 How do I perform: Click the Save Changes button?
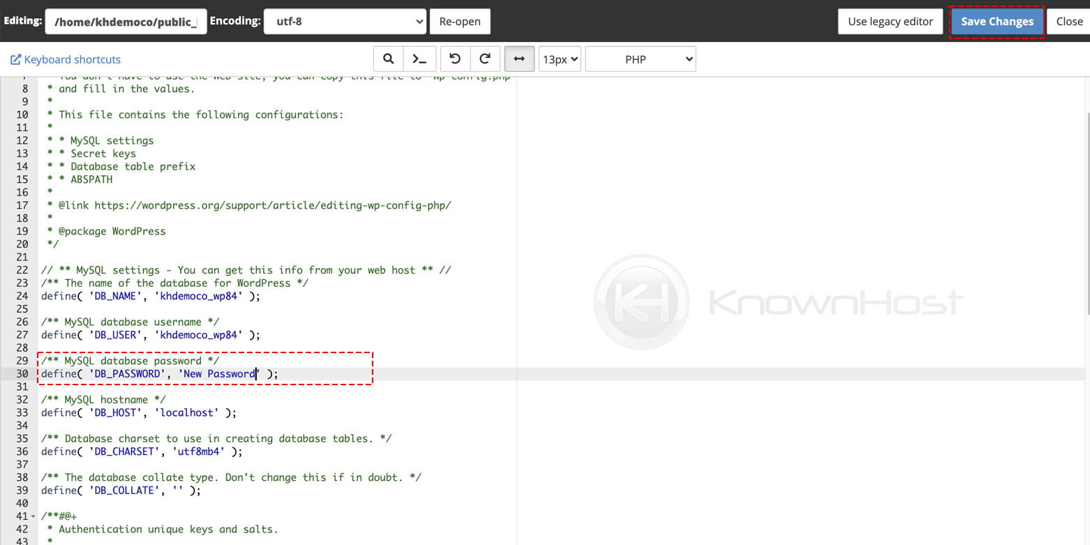[996, 21]
